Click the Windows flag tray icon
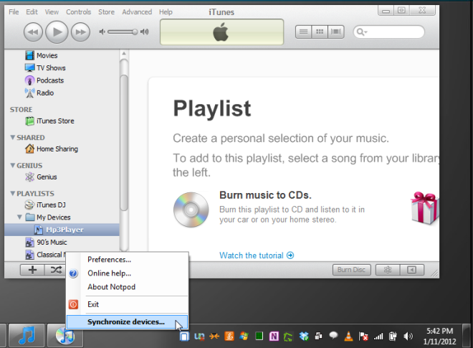This screenshot has height=348, width=473. (244, 336)
